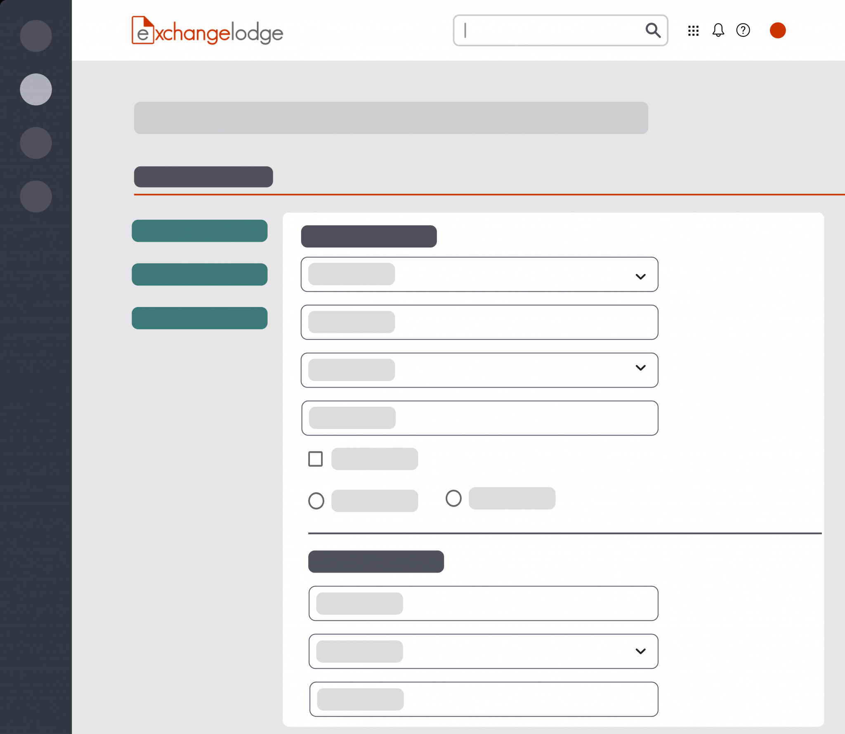Select the topmost sidebar navigation icon
The width and height of the screenshot is (845, 734).
[x=35, y=35]
